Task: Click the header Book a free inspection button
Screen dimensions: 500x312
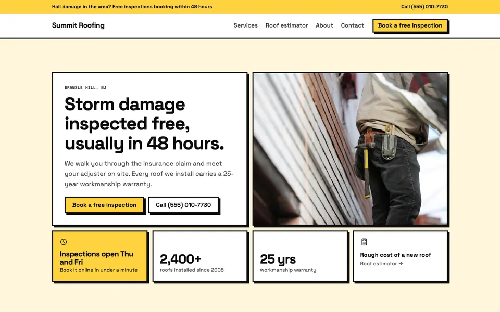Action: (x=410, y=25)
